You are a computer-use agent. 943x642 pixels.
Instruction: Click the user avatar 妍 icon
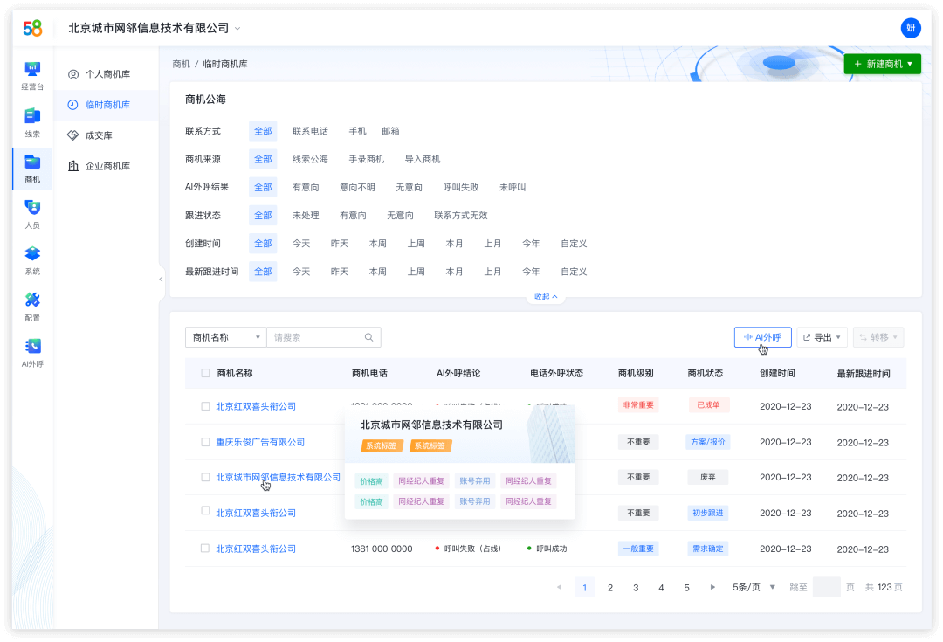(x=911, y=28)
